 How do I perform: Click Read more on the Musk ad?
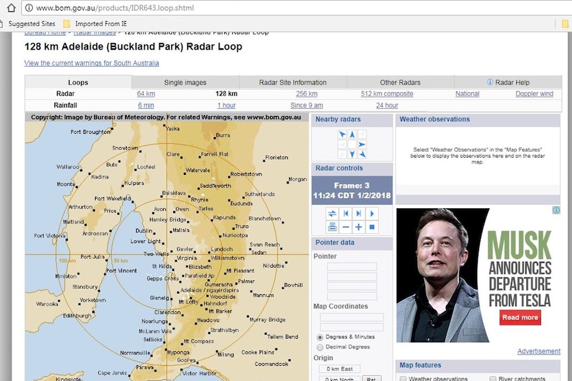click(x=520, y=317)
